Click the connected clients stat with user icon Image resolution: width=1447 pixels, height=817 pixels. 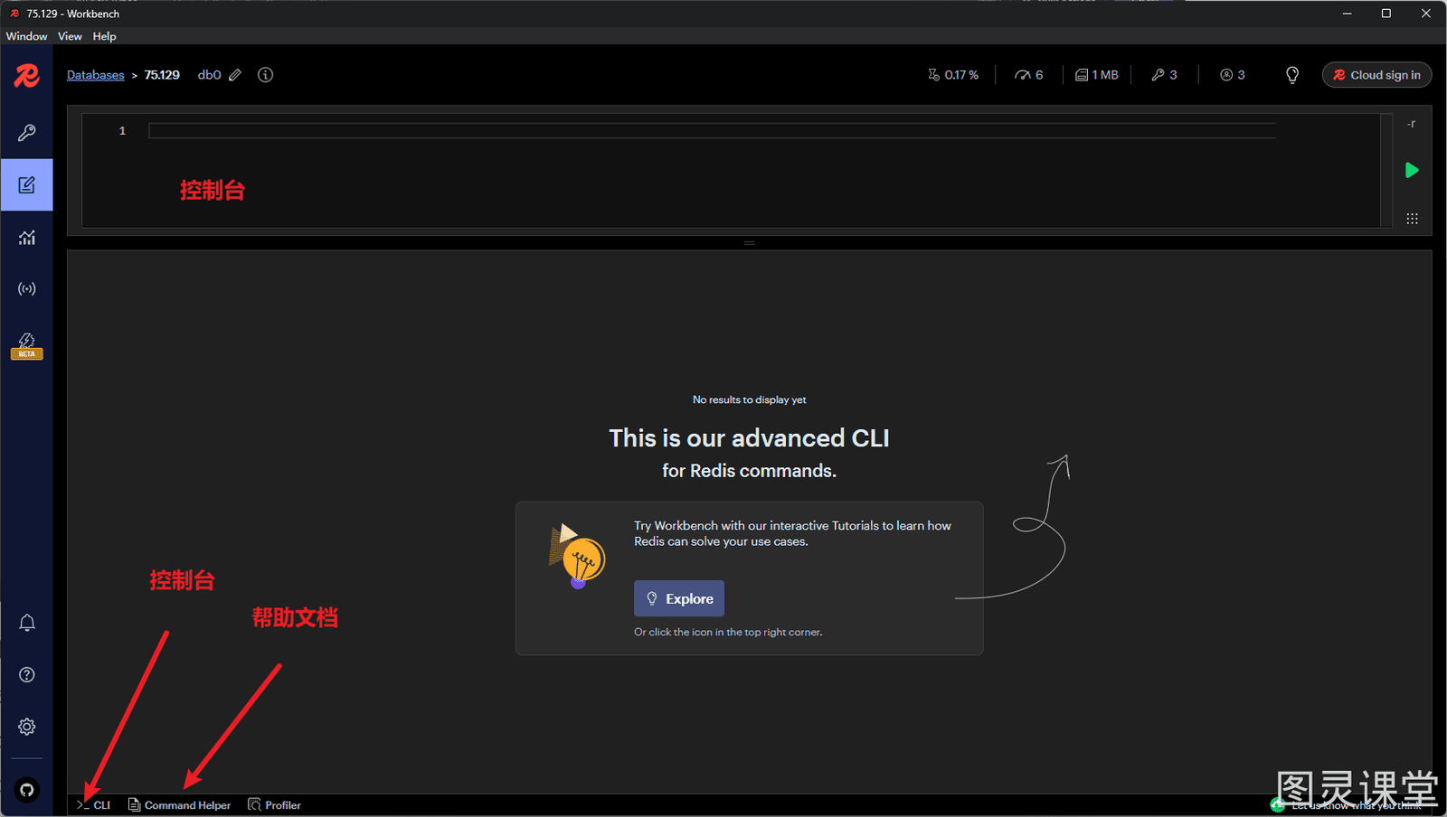click(1233, 75)
